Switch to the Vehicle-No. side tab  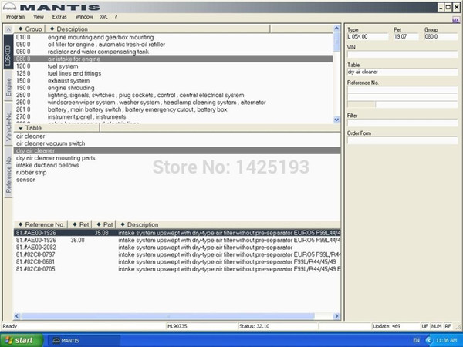[x=8, y=126]
